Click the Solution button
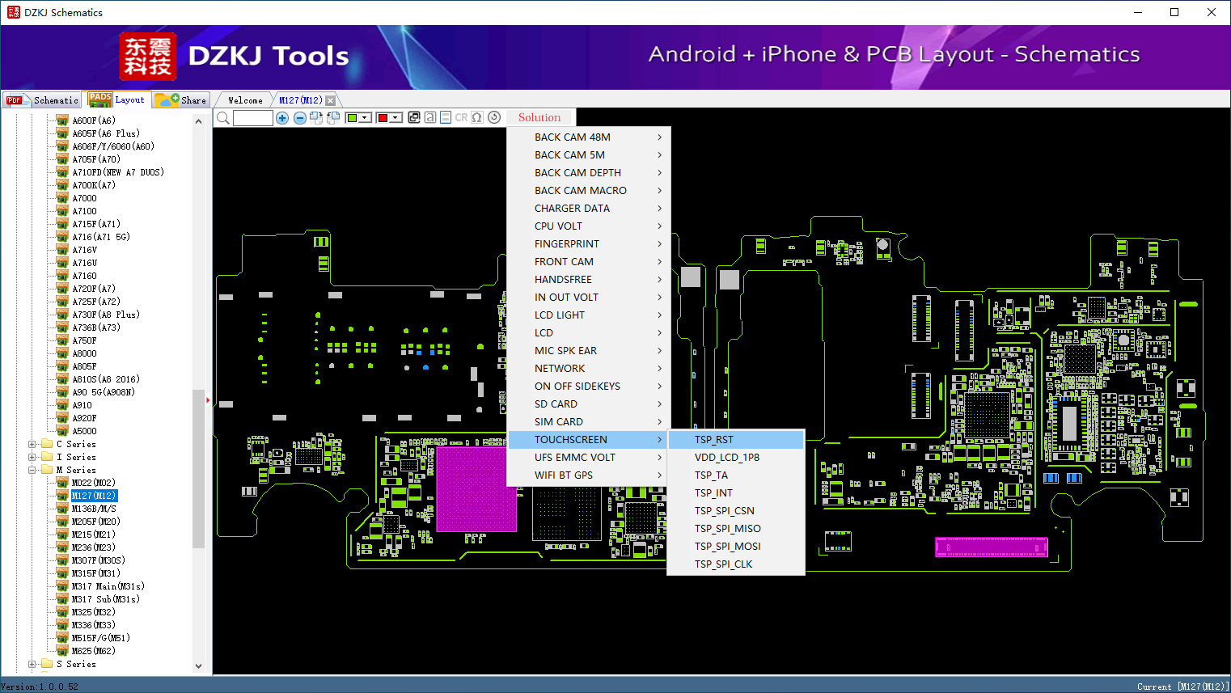The width and height of the screenshot is (1231, 693). pos(539,117)
